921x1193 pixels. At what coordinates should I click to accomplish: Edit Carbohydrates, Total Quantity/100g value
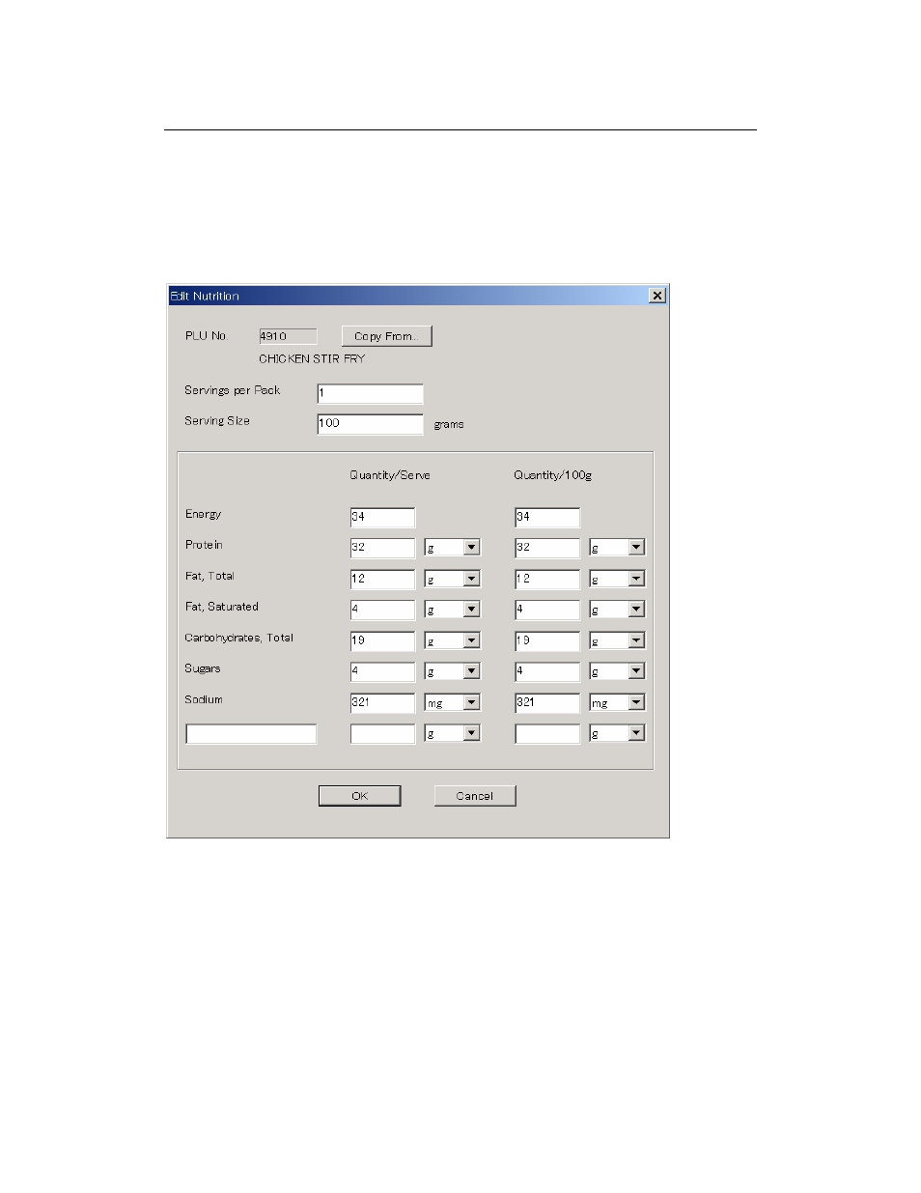tap(547, 640)
